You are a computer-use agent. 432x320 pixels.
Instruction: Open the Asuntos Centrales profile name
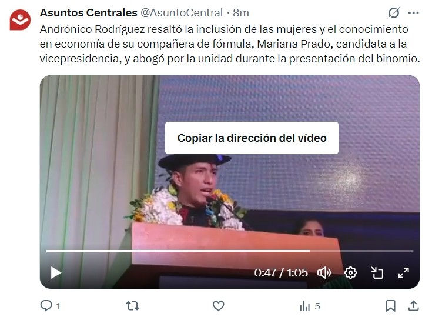click(x=88, y=13)
